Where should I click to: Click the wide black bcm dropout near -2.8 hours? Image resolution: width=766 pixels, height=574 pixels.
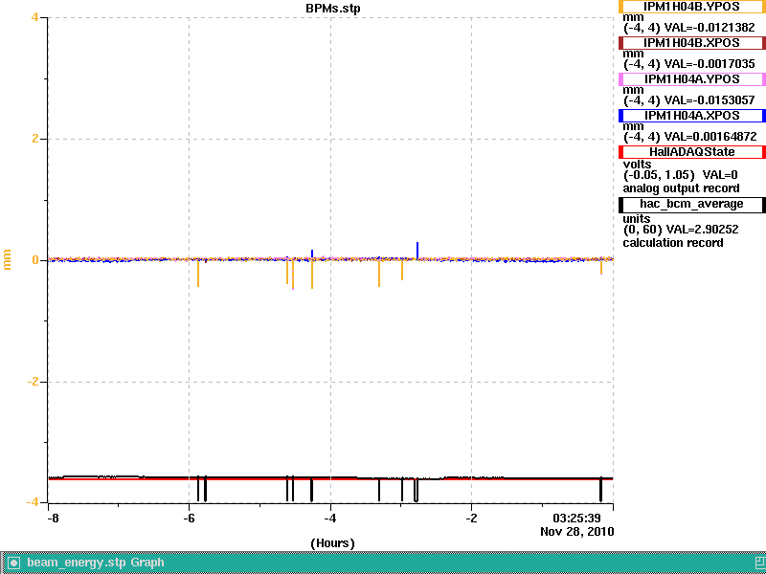(416, 490)
